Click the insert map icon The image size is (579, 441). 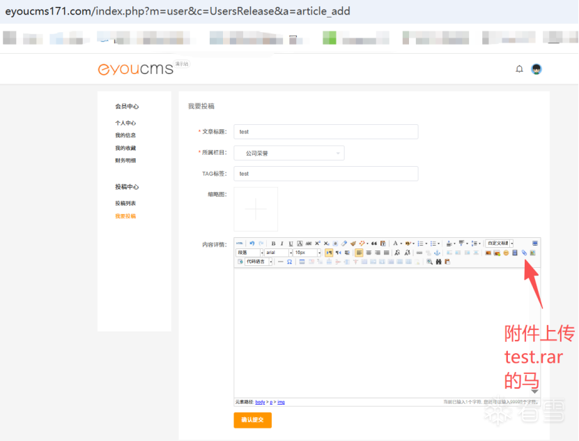pyautogui.click(x=533, y=253)
